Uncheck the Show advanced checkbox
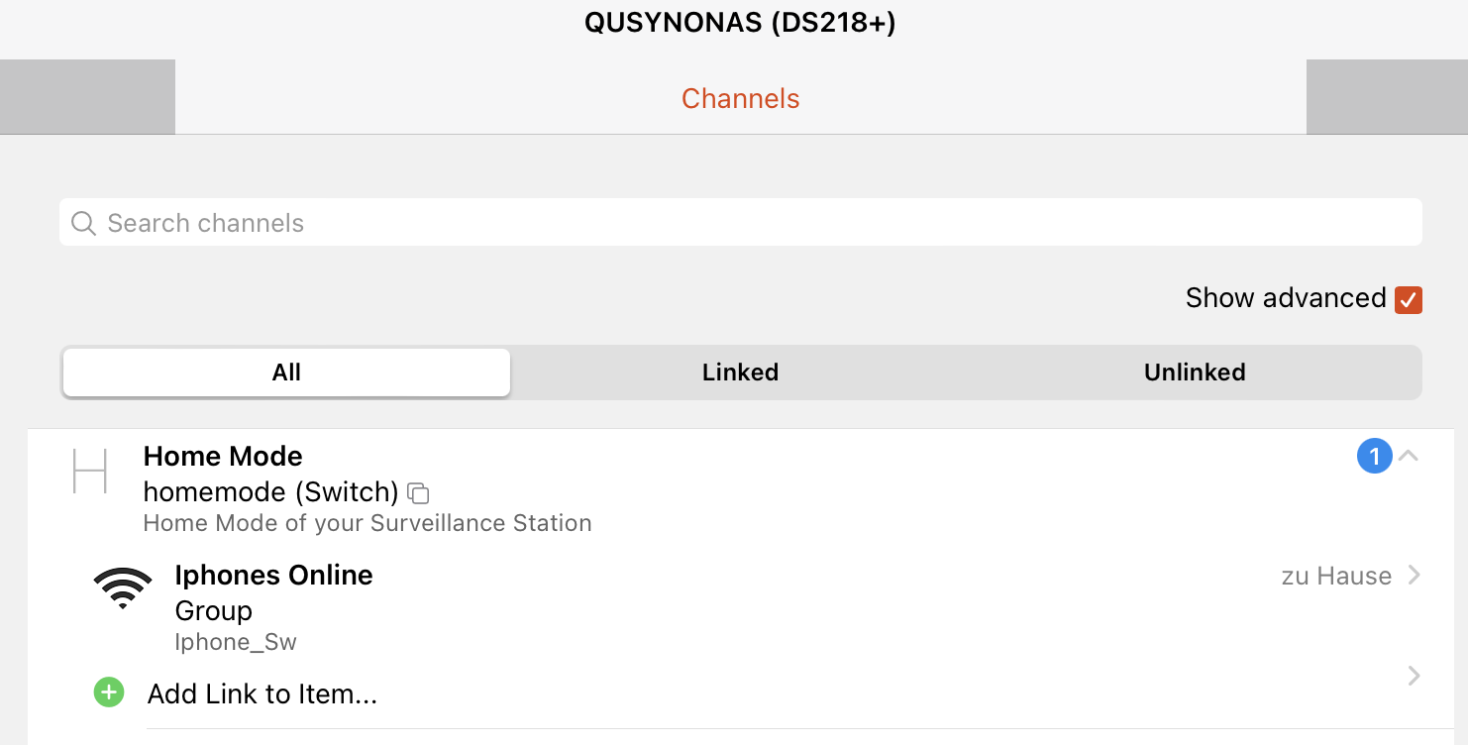 1408,299
